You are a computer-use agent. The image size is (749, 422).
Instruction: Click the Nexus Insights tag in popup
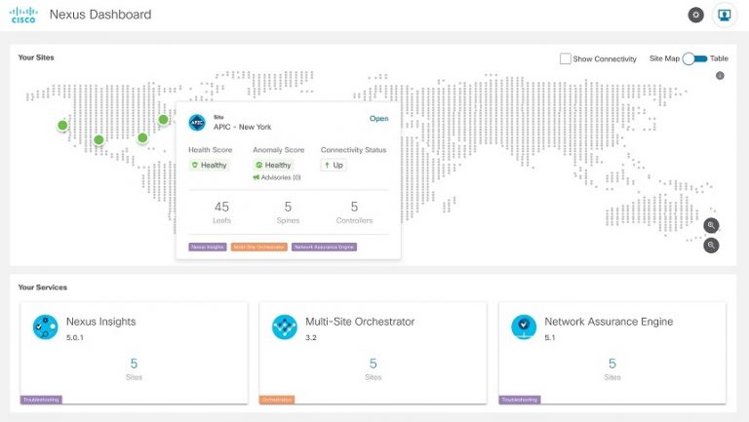(208, 247)
